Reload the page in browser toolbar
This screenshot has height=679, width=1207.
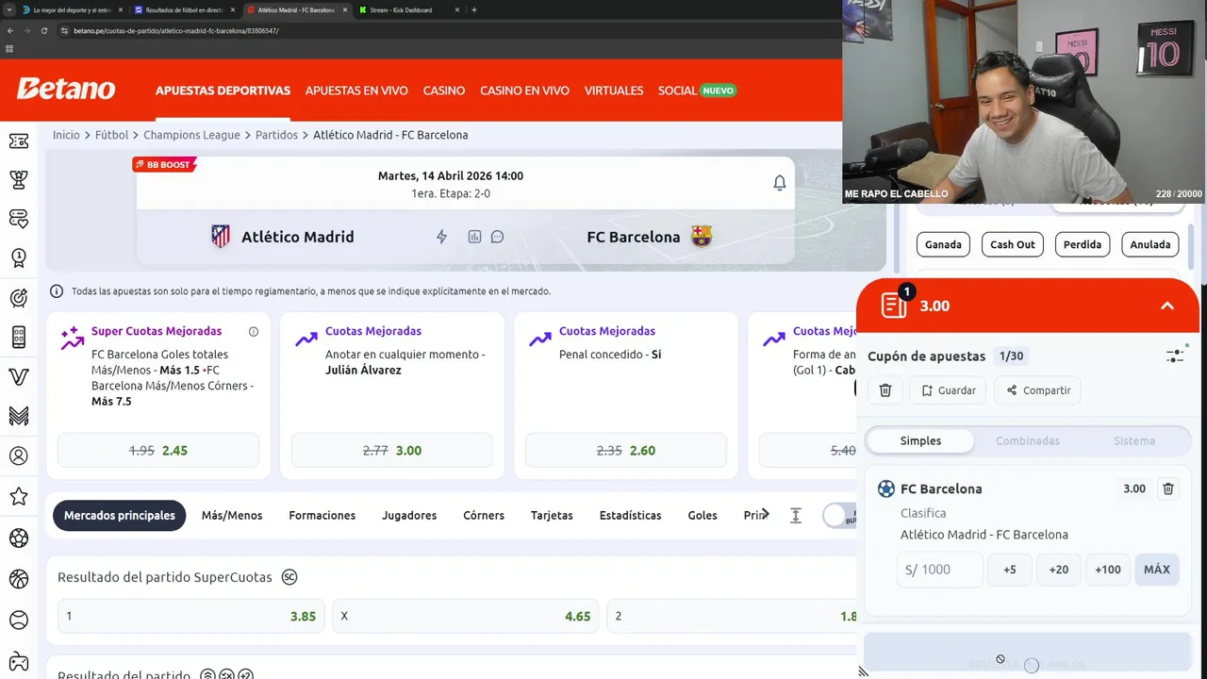coord(43,30)
